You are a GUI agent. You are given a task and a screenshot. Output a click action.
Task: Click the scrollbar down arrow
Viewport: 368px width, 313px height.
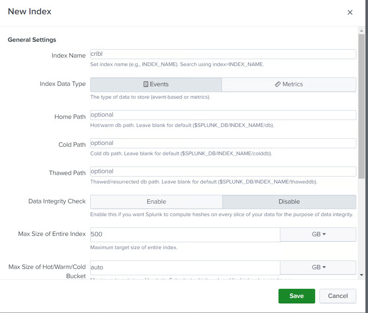pos(361,275)
